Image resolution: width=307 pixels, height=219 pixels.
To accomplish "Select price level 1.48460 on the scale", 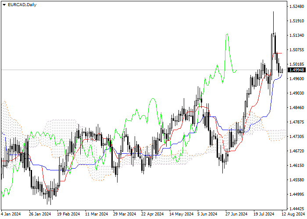I will pyautogui.click(x=296, y=108).
